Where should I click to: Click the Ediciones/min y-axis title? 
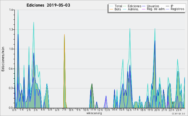[3, 59]
